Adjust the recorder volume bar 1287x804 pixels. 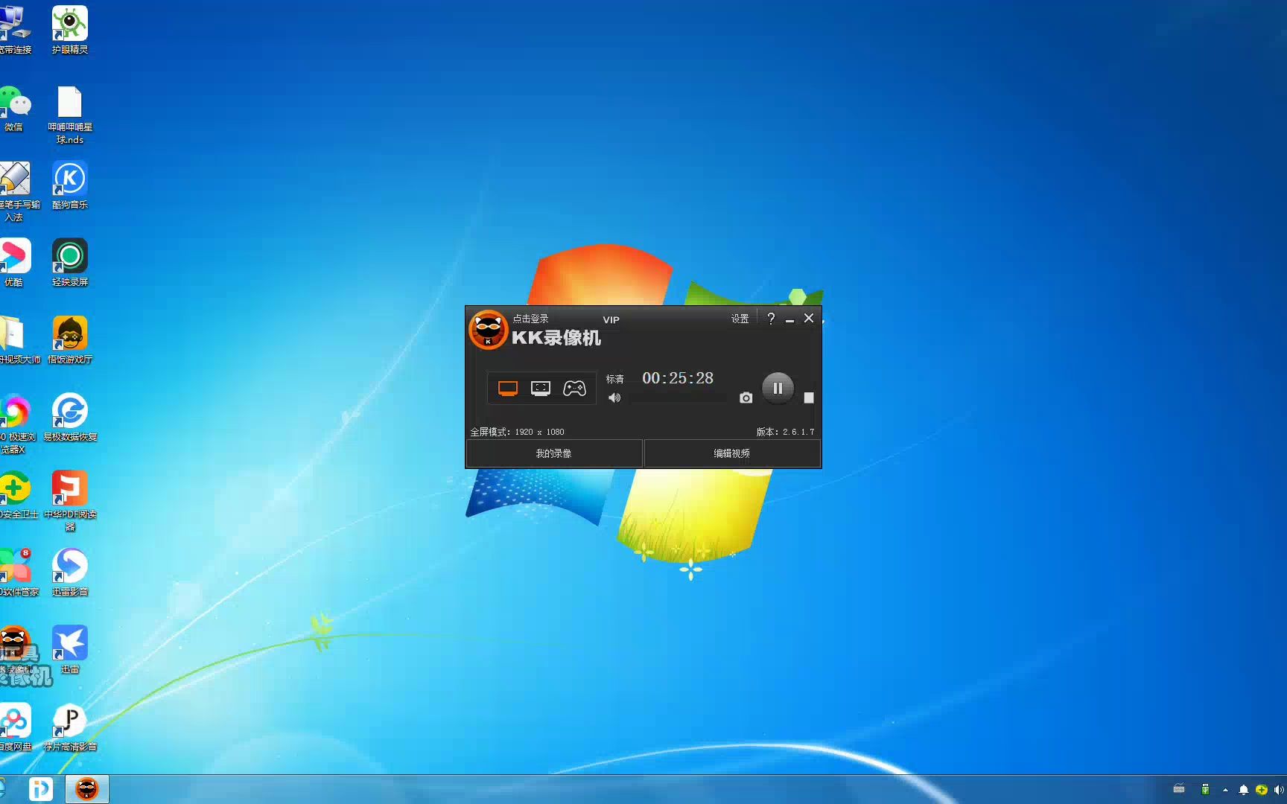(x=678, y=398)
